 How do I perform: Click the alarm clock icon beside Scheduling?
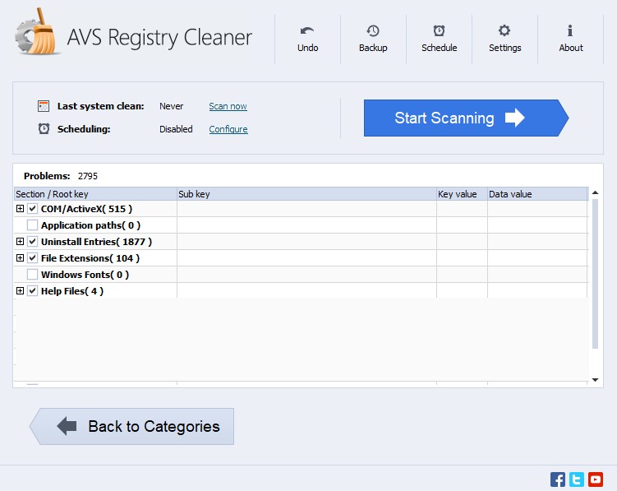pos(44,128)
